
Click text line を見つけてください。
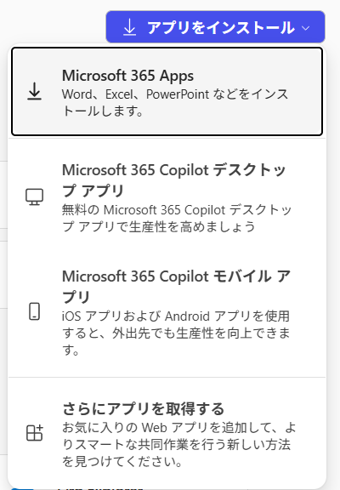(122, 461)
